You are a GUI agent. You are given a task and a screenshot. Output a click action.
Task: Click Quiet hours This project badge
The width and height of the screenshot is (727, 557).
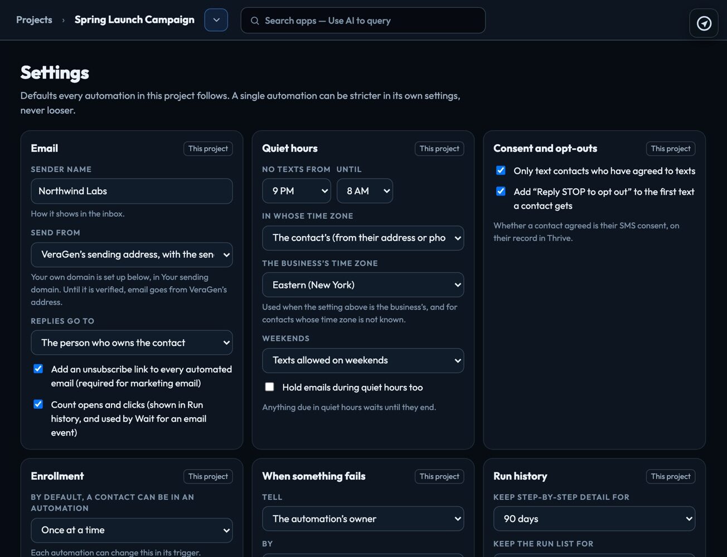pos(439,149)
